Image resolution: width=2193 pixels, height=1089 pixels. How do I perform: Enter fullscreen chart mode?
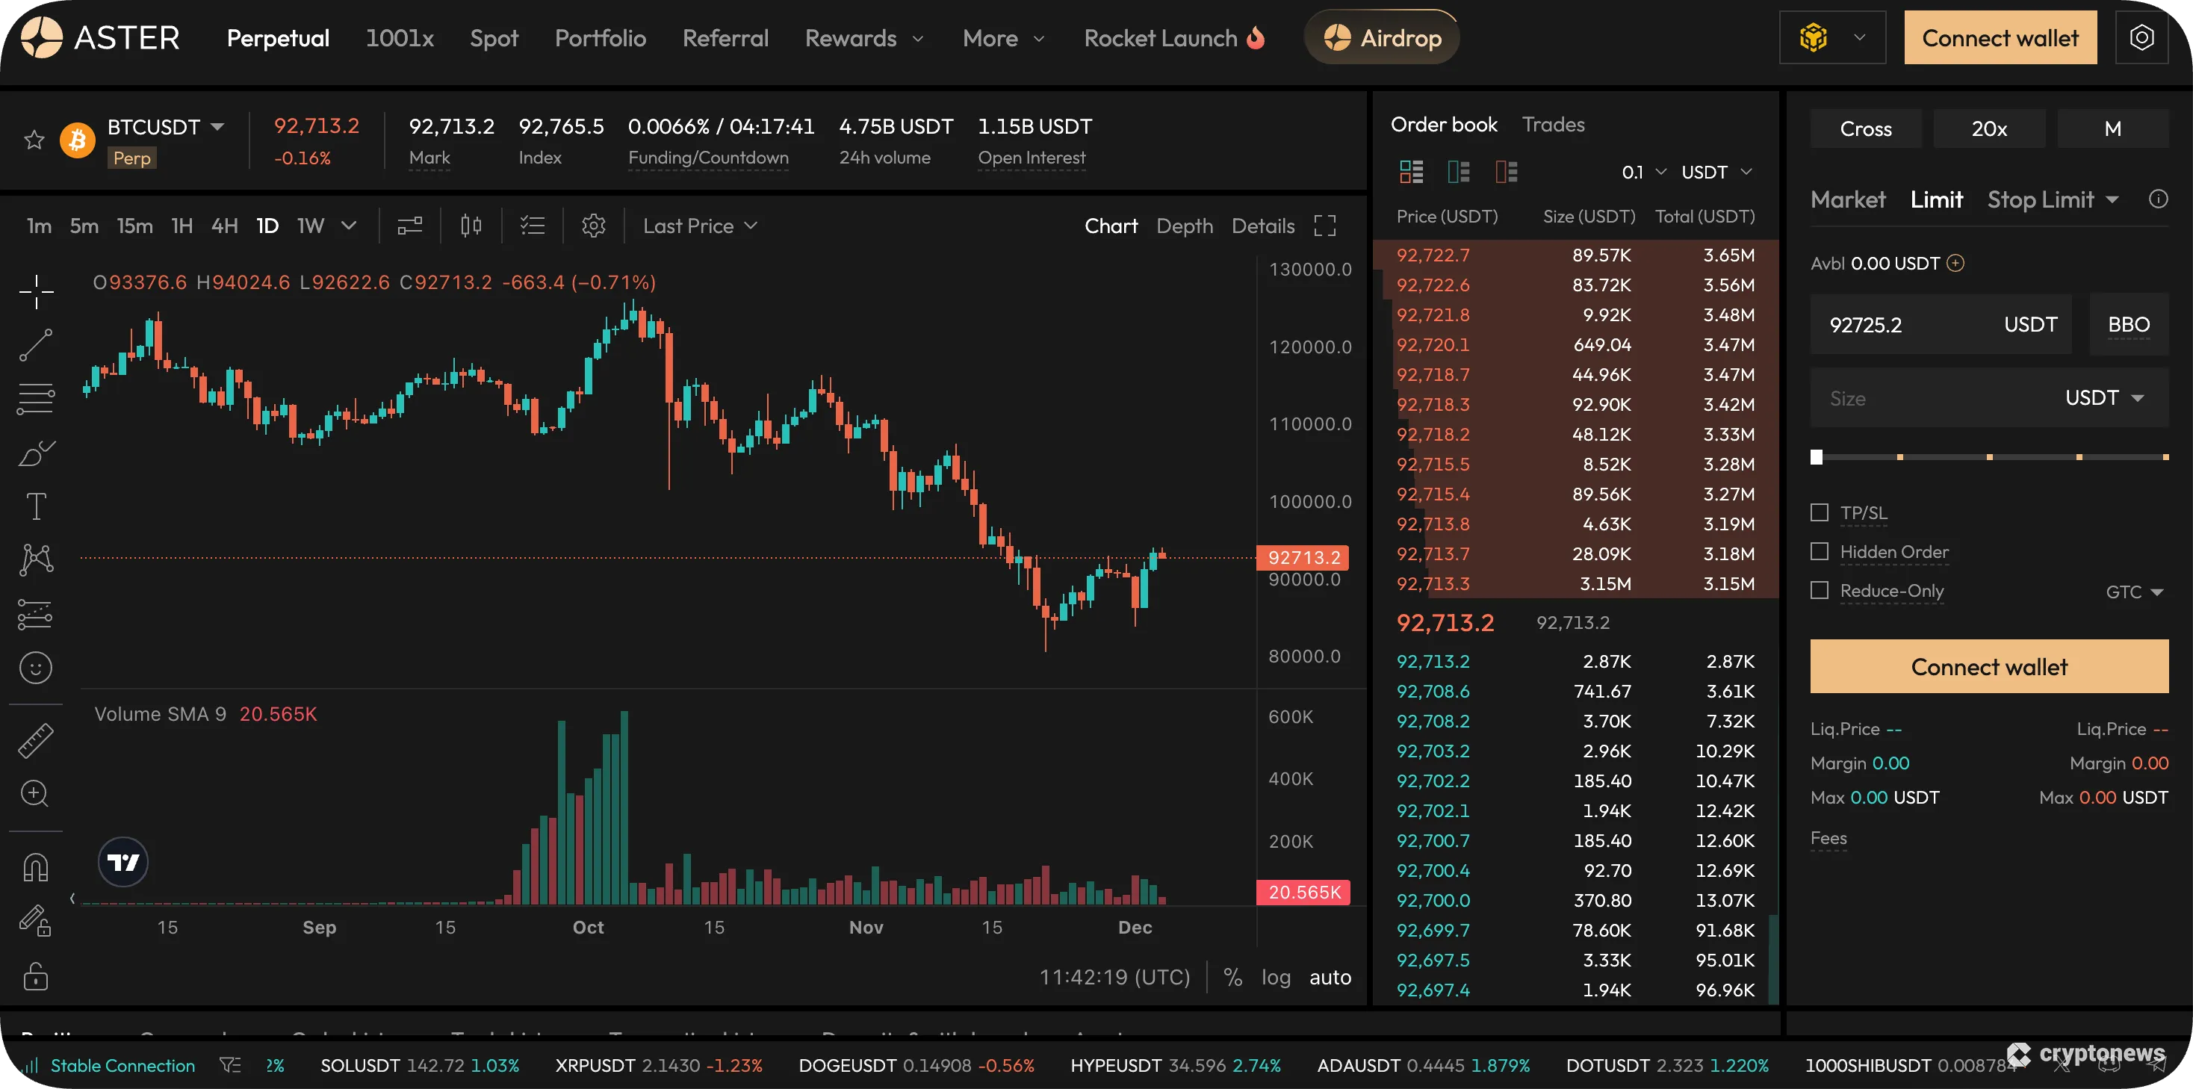(x=1324, y=225)
